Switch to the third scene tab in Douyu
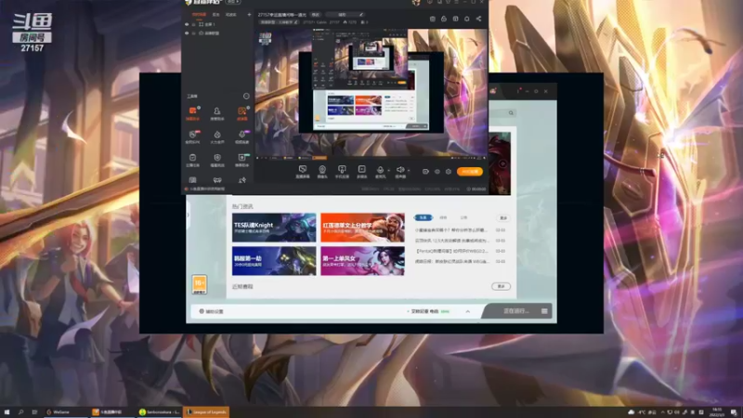The image size is (743, 418). coord(231,15)
